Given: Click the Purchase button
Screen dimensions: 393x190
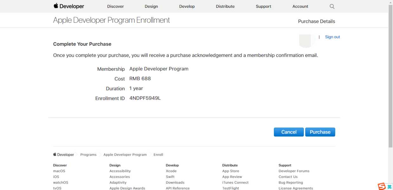Looking at the screenshot, I should tap(320, 132).
